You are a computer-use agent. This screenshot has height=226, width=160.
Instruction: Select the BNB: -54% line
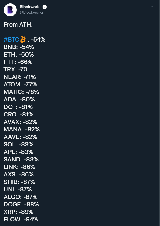[x=19, y=47]
